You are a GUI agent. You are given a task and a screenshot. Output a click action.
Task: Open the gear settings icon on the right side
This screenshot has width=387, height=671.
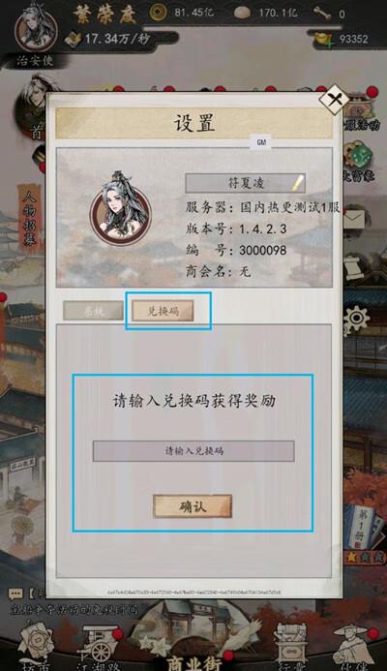356,319
